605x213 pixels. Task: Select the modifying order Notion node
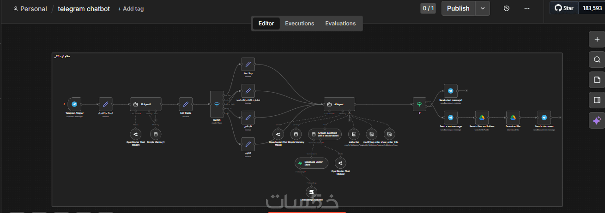[371, 134]
